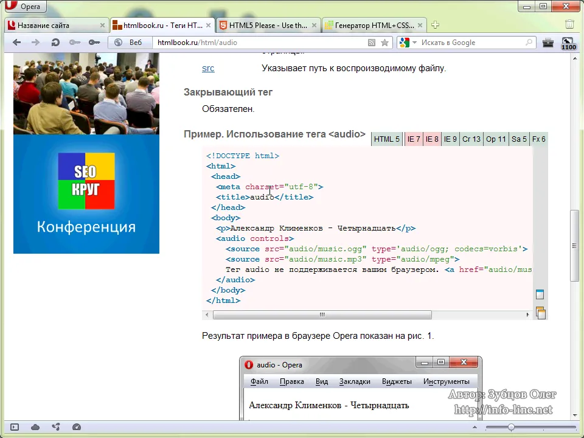The image size is (584, 438).
Task: Click the second key password icon
Action: [x=94, y=43]
